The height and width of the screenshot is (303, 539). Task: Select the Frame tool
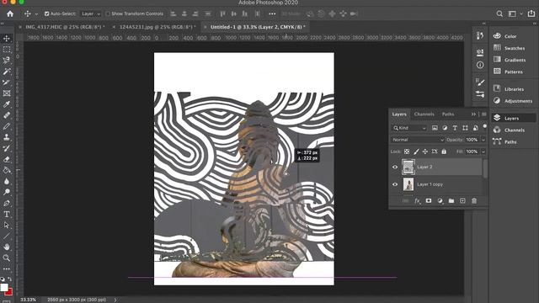pyautogui.click(x=7, y=93)
